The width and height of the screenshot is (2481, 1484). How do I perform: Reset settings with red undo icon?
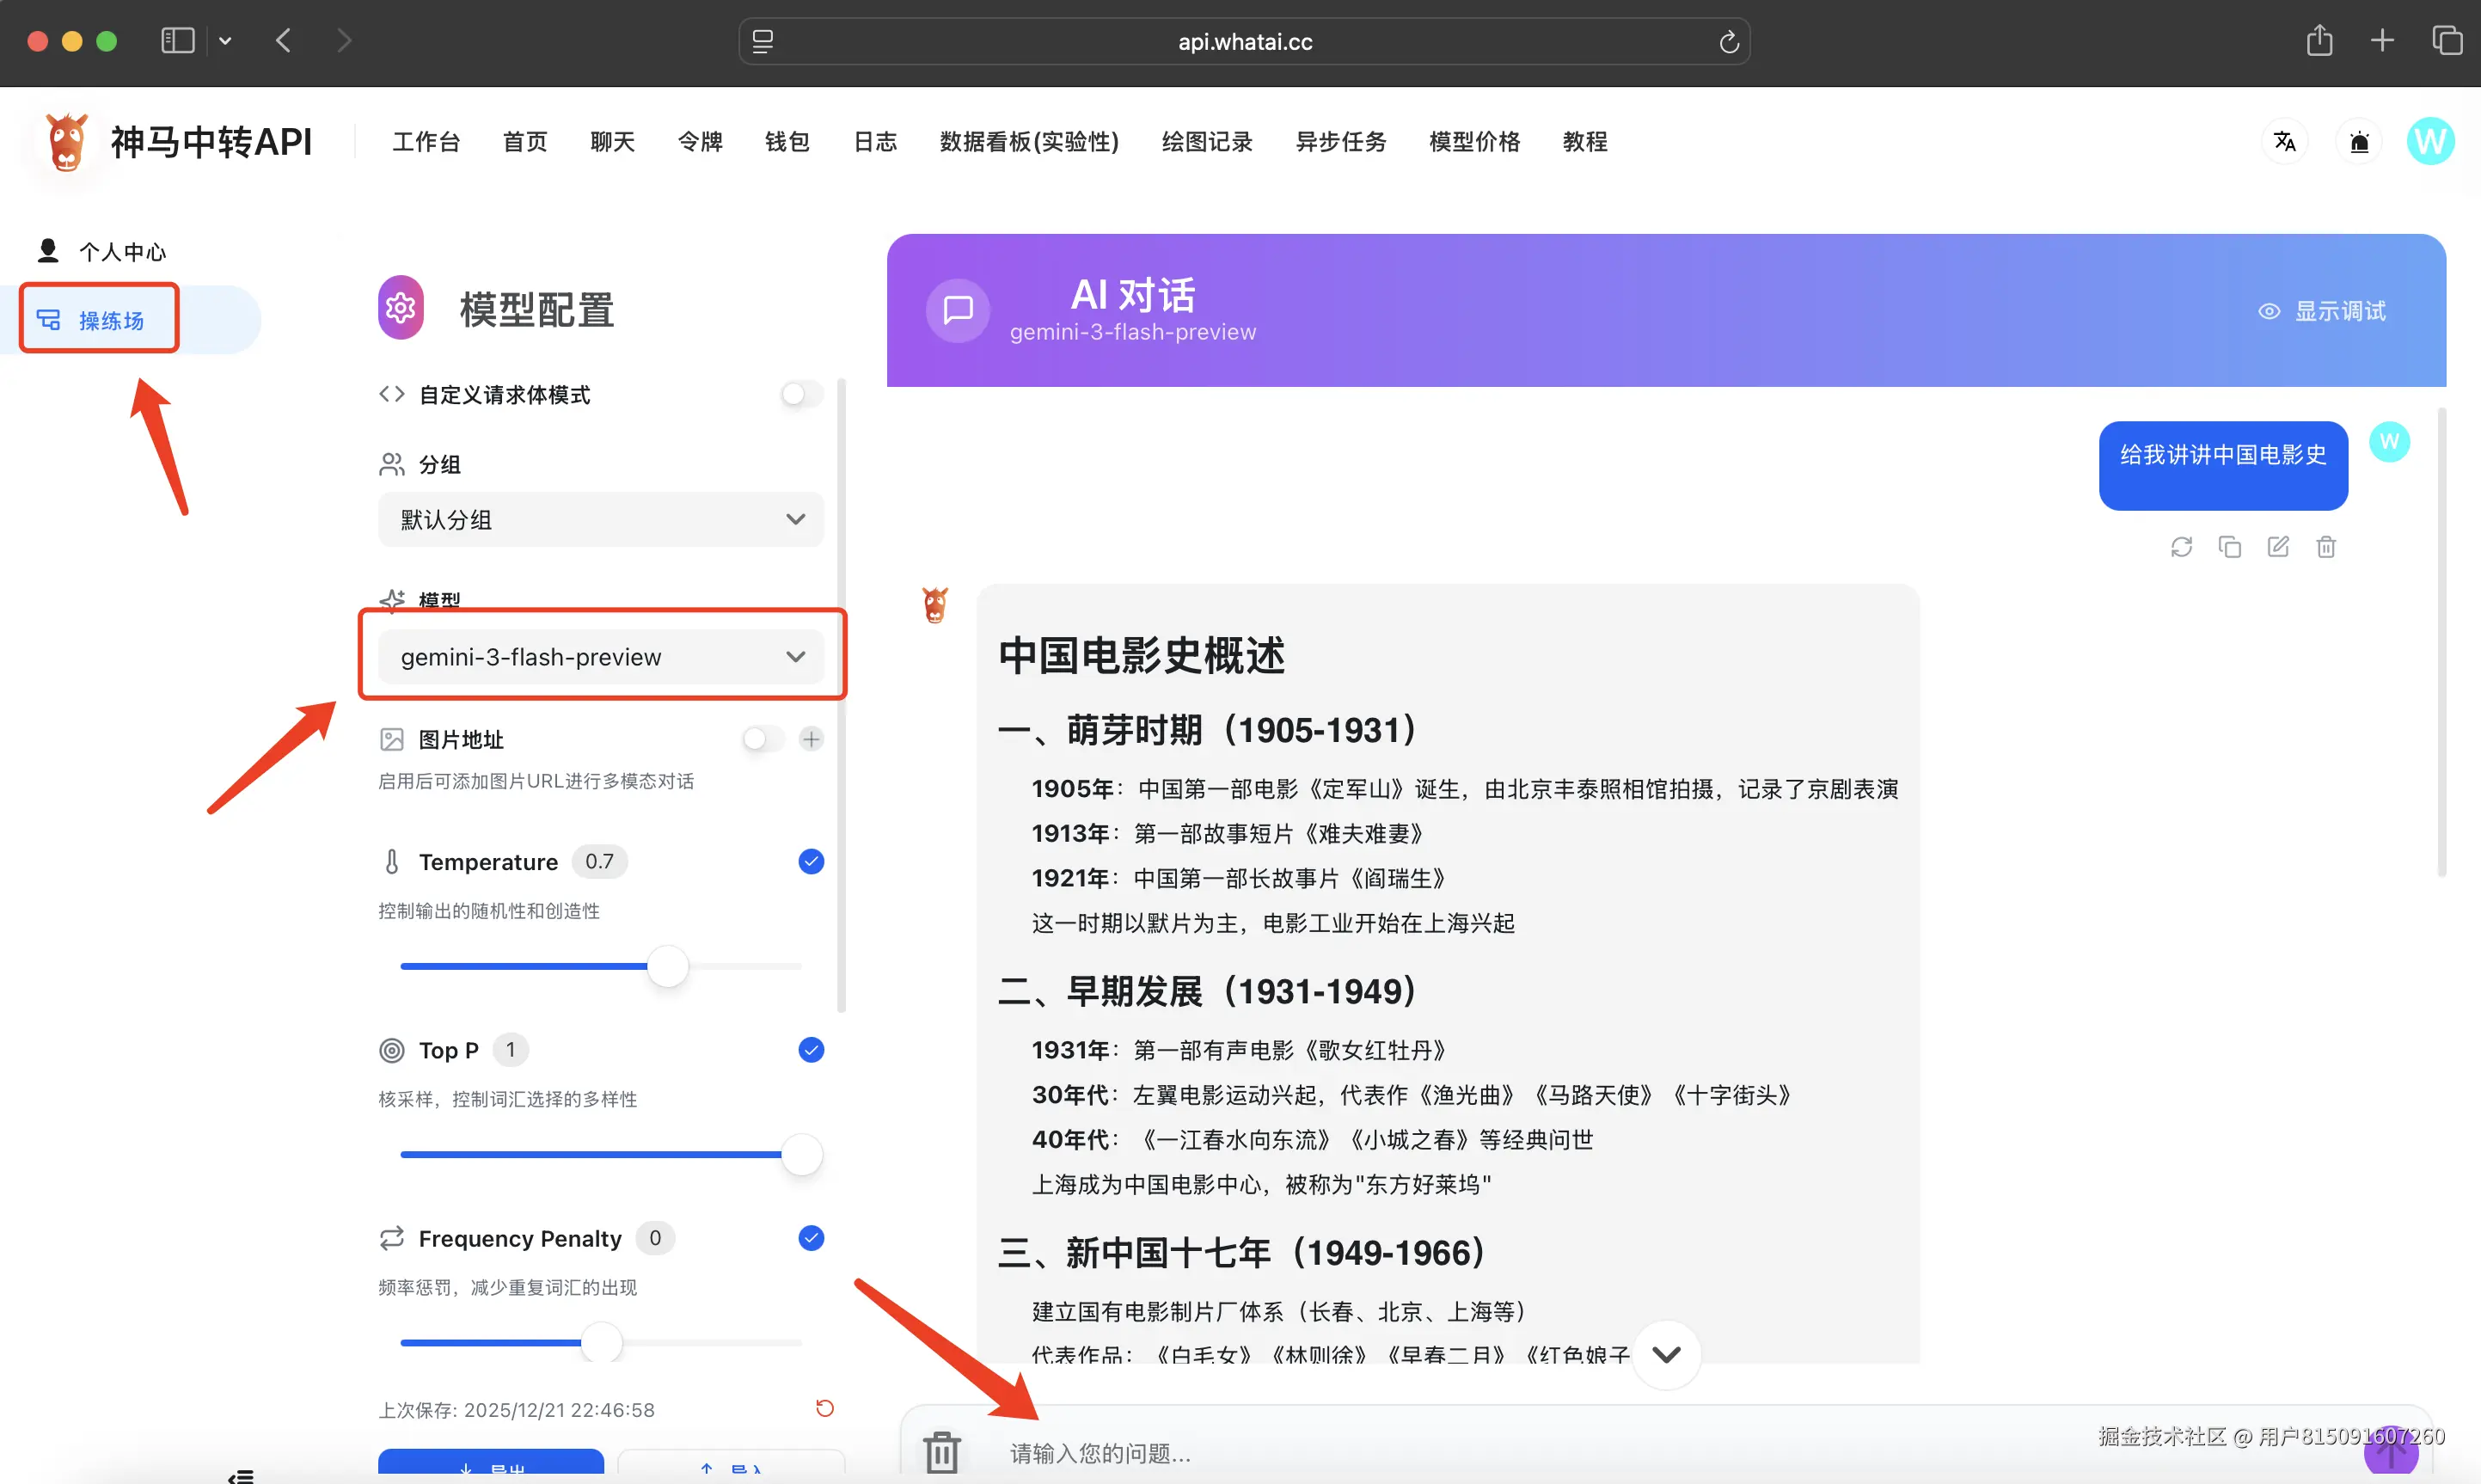pyautogui.click(x=824, y=1408)
